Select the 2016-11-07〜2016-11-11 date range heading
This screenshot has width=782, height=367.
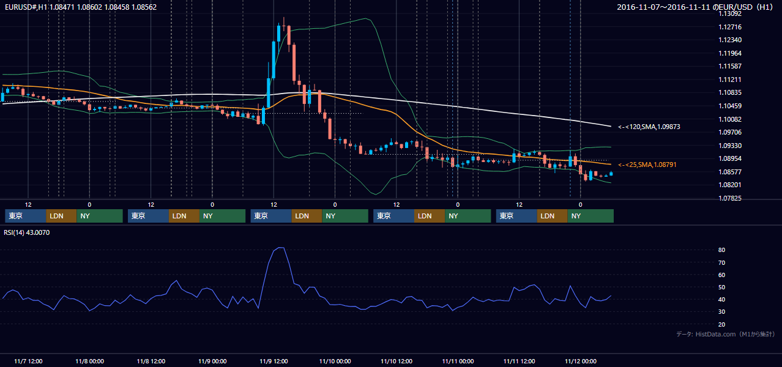[x=695, y=7]
